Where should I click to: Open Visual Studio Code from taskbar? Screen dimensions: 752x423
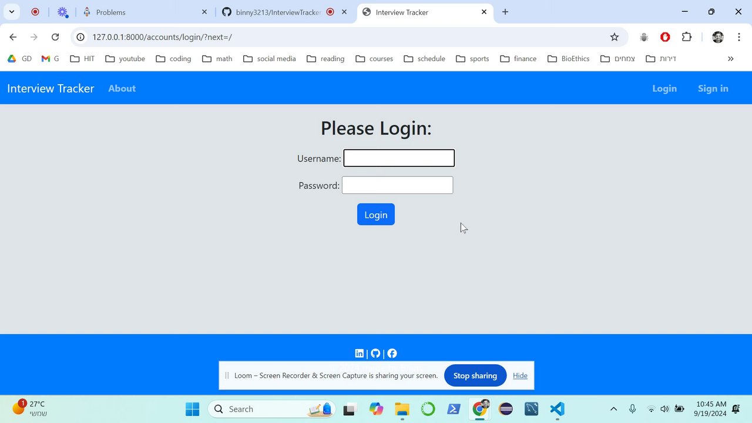[557, 409]
